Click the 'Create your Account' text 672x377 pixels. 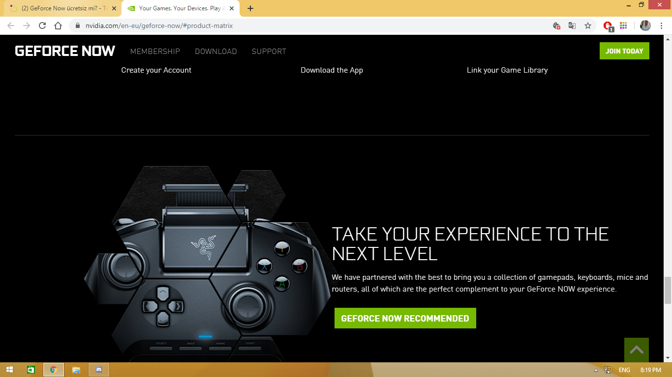pyautogui.click(x=156, y=70)
